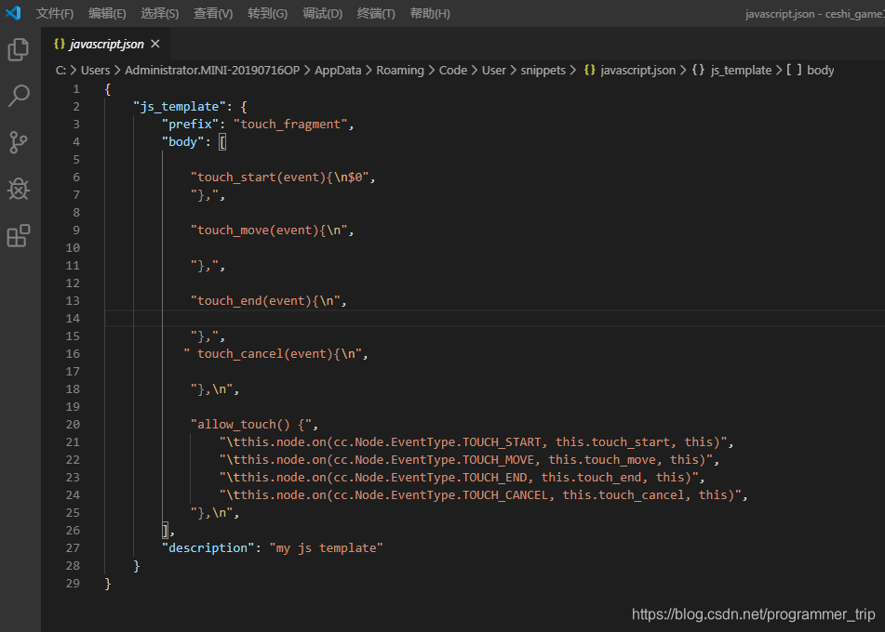Open the 终端(T) menu
Viewport: 885px width, 632px height.
click(x=375, y=13)
